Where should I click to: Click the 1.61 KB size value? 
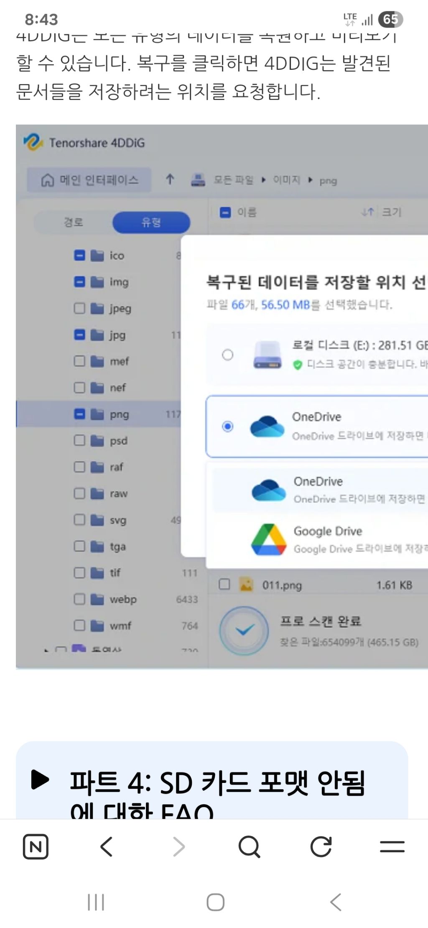[x=394, y=585]
